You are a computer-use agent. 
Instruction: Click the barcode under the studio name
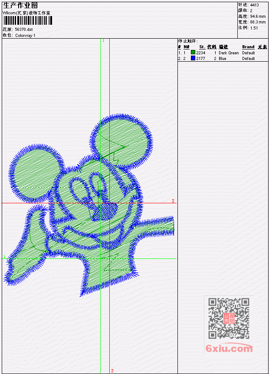point(28,20)
